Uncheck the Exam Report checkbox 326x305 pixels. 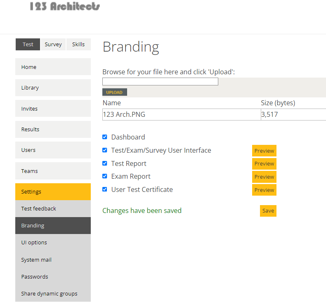(x=105, y=176)
